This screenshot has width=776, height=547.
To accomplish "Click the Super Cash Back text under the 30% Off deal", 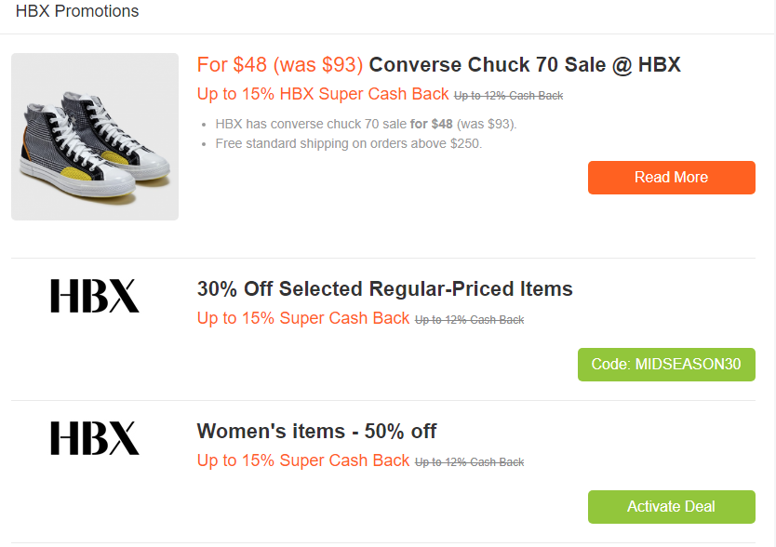I will pyautogui.click(x=303, y=318).
